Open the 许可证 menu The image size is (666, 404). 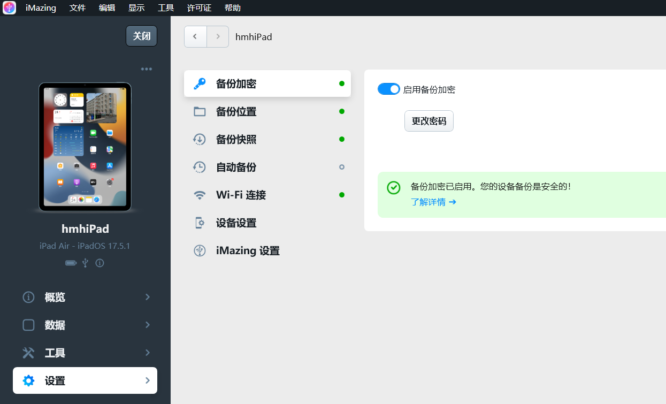(x=199, y=7)
